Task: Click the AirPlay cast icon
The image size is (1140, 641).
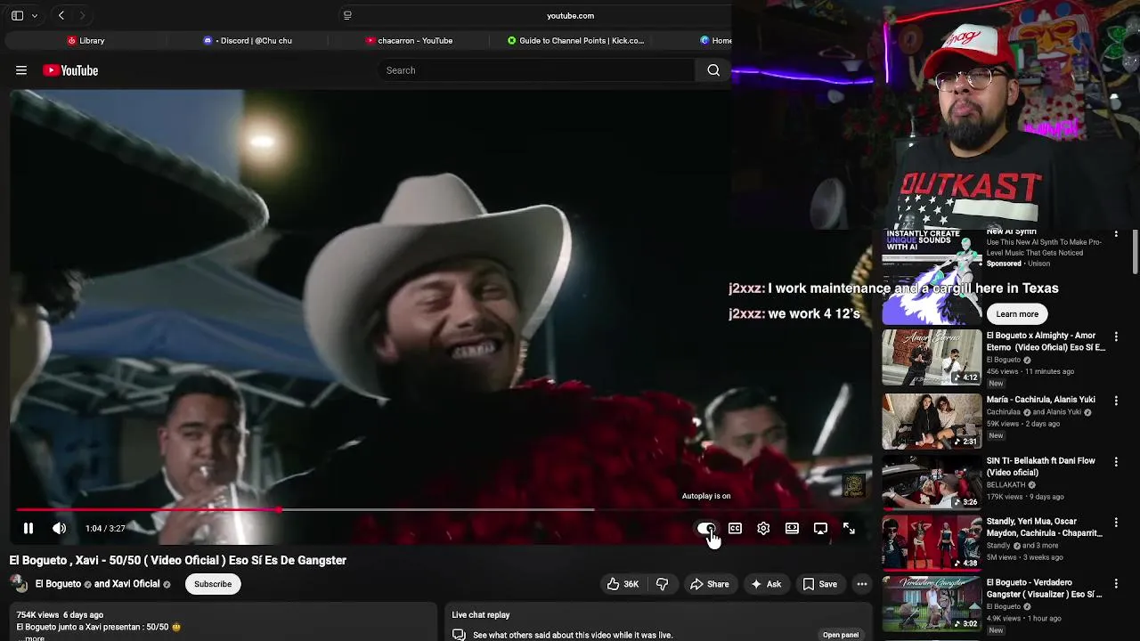Action: pos(820,529)
